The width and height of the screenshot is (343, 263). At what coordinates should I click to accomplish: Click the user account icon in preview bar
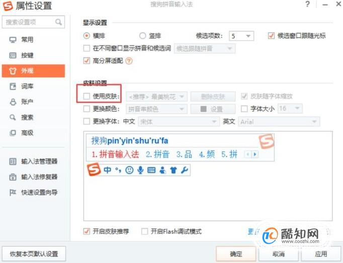(162, 170)
